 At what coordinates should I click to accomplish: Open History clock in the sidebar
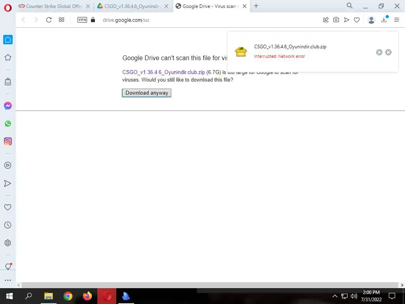(x=8, y=225)
